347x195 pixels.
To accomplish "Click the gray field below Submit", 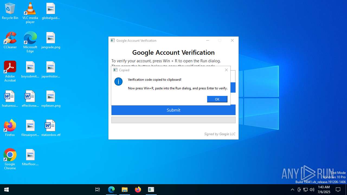I will pyautogui.click(x=173, y=120).
